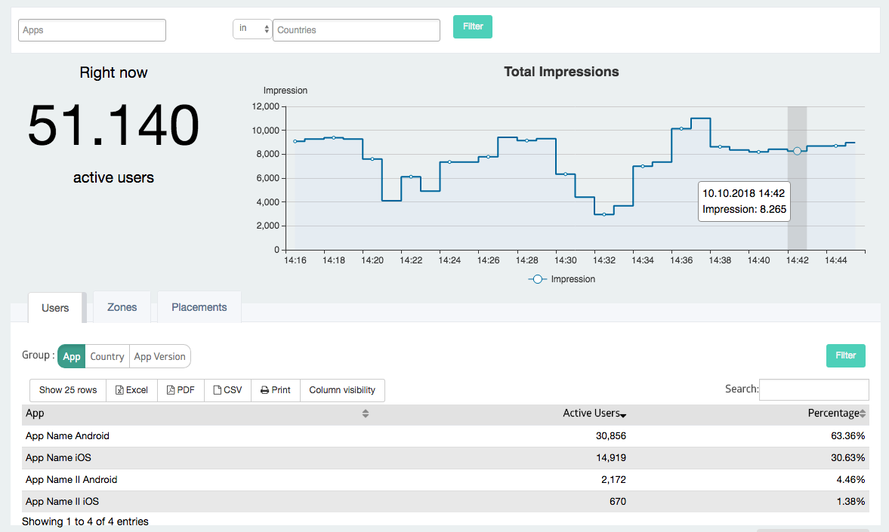Click the 30.63% percentage cell
The height and width of the screenshot is (532, 889).
847,457
